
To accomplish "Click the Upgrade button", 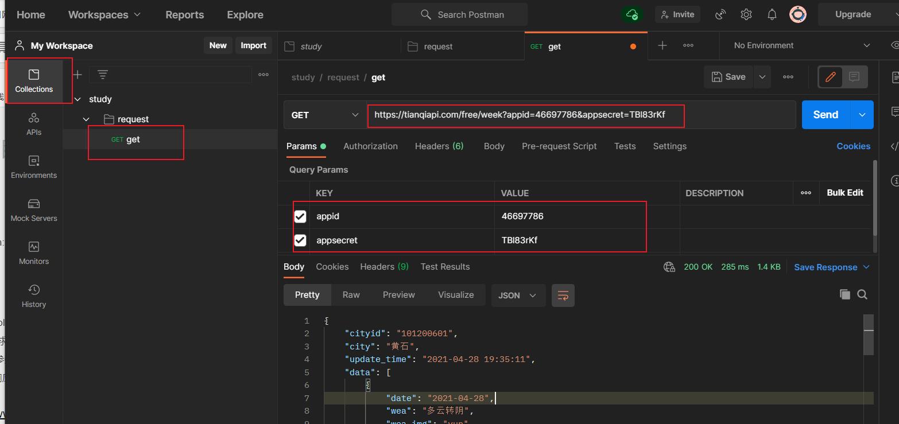I will click(x=853, y=14).
